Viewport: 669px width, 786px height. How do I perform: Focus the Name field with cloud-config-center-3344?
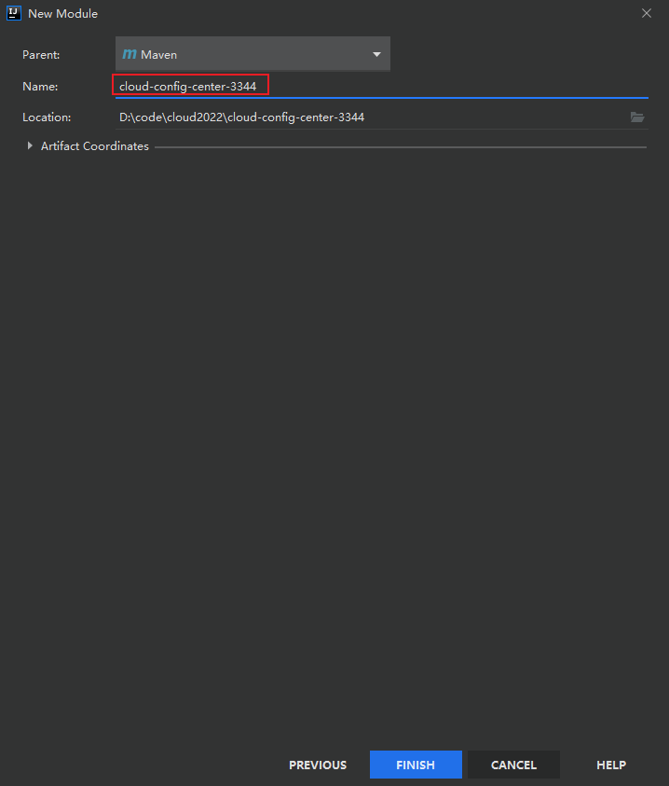[381, 86]
